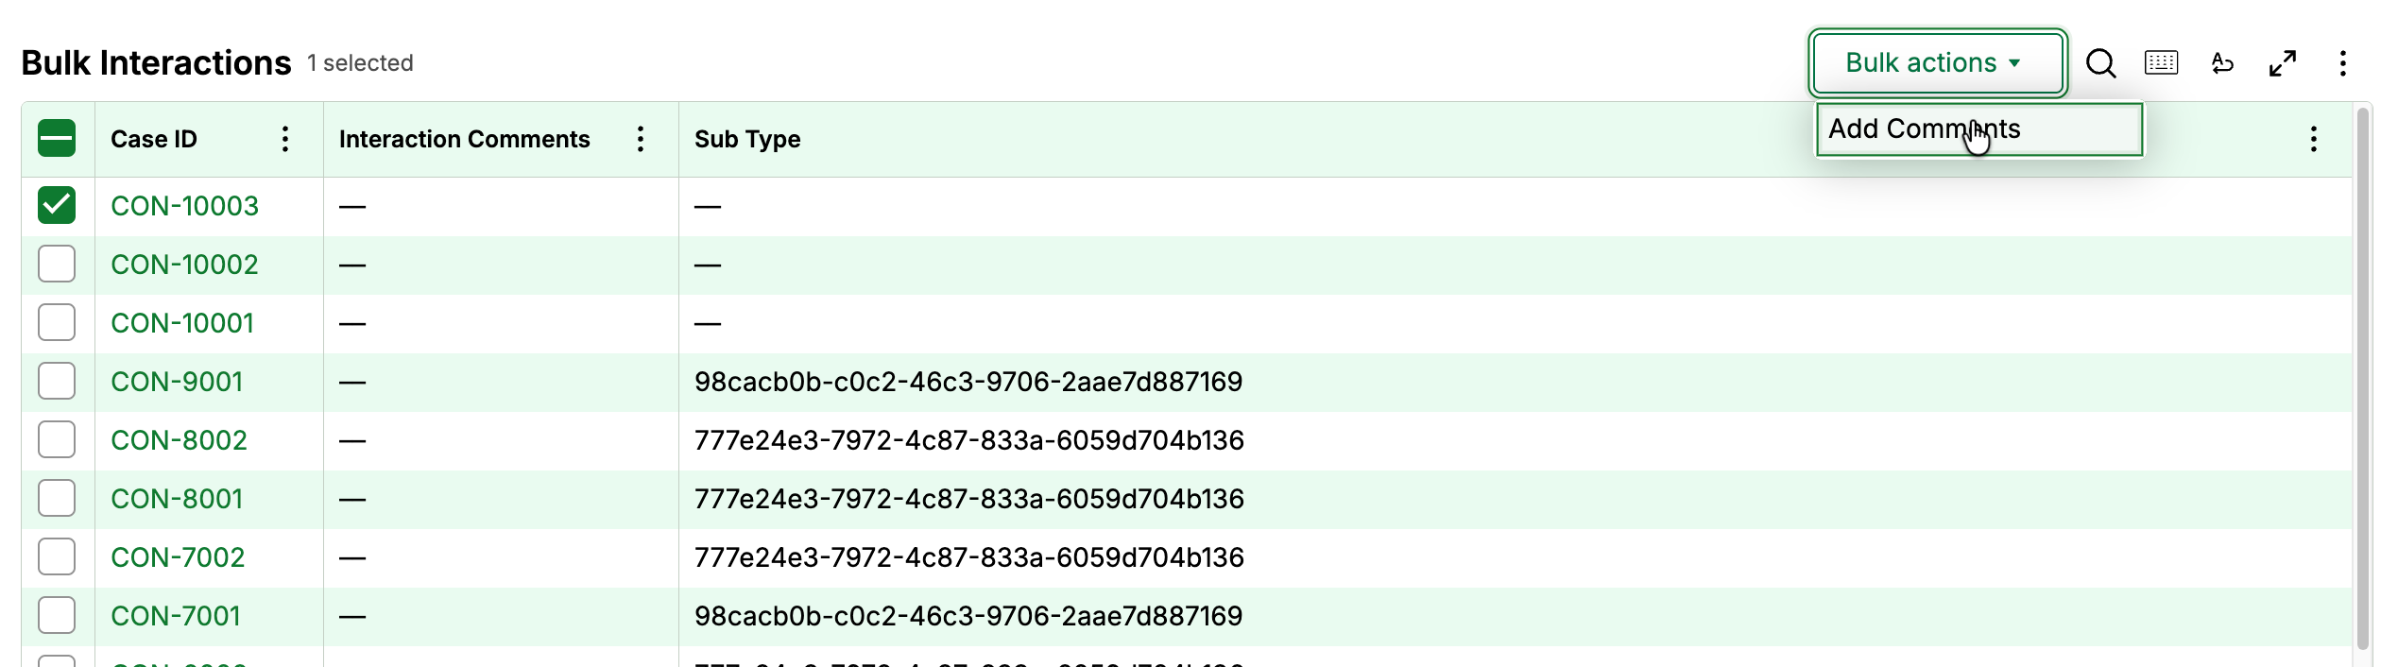The image size is (2398, 667).
Task: Click the Sub Type value for CON-7001
Action: (968, 615)
